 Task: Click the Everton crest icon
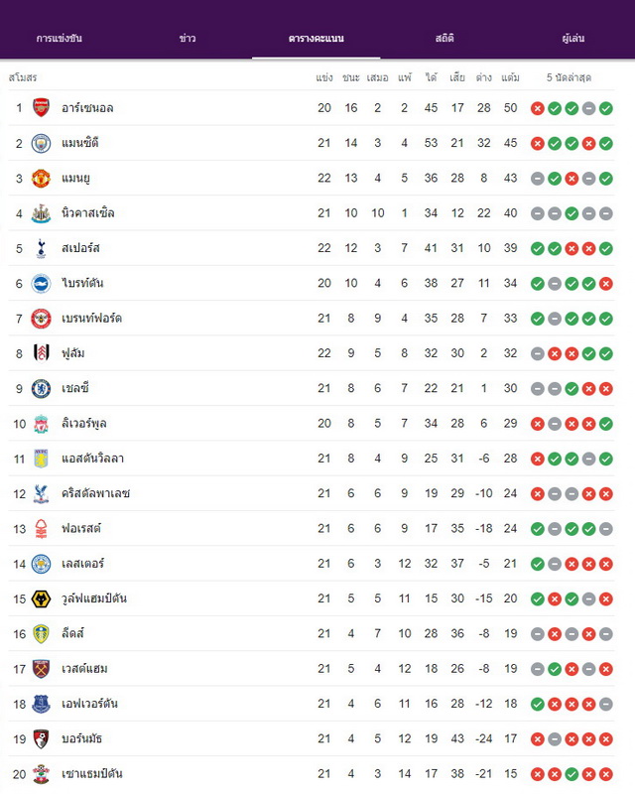coord(41,704)
